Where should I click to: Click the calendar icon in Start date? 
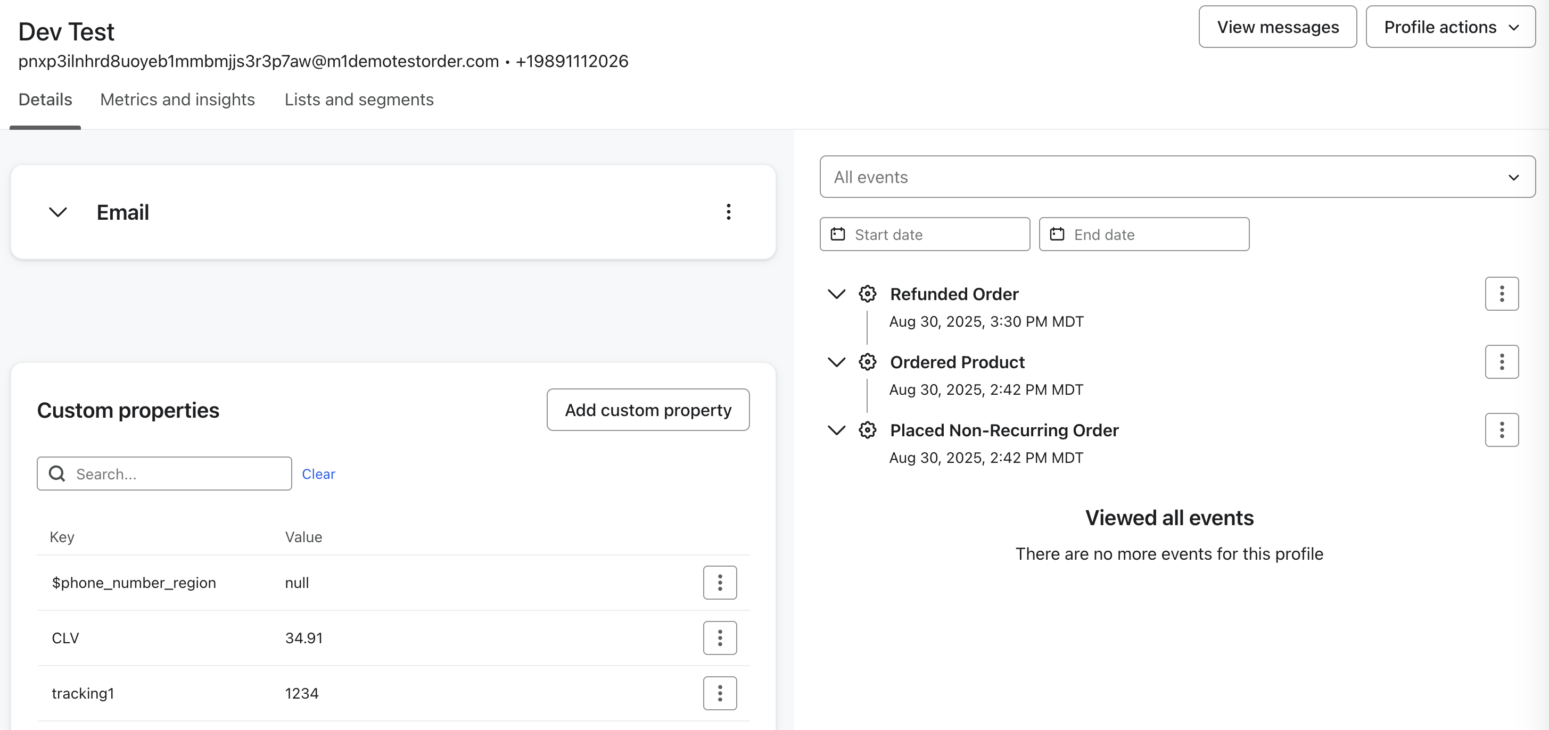(838, 234)
